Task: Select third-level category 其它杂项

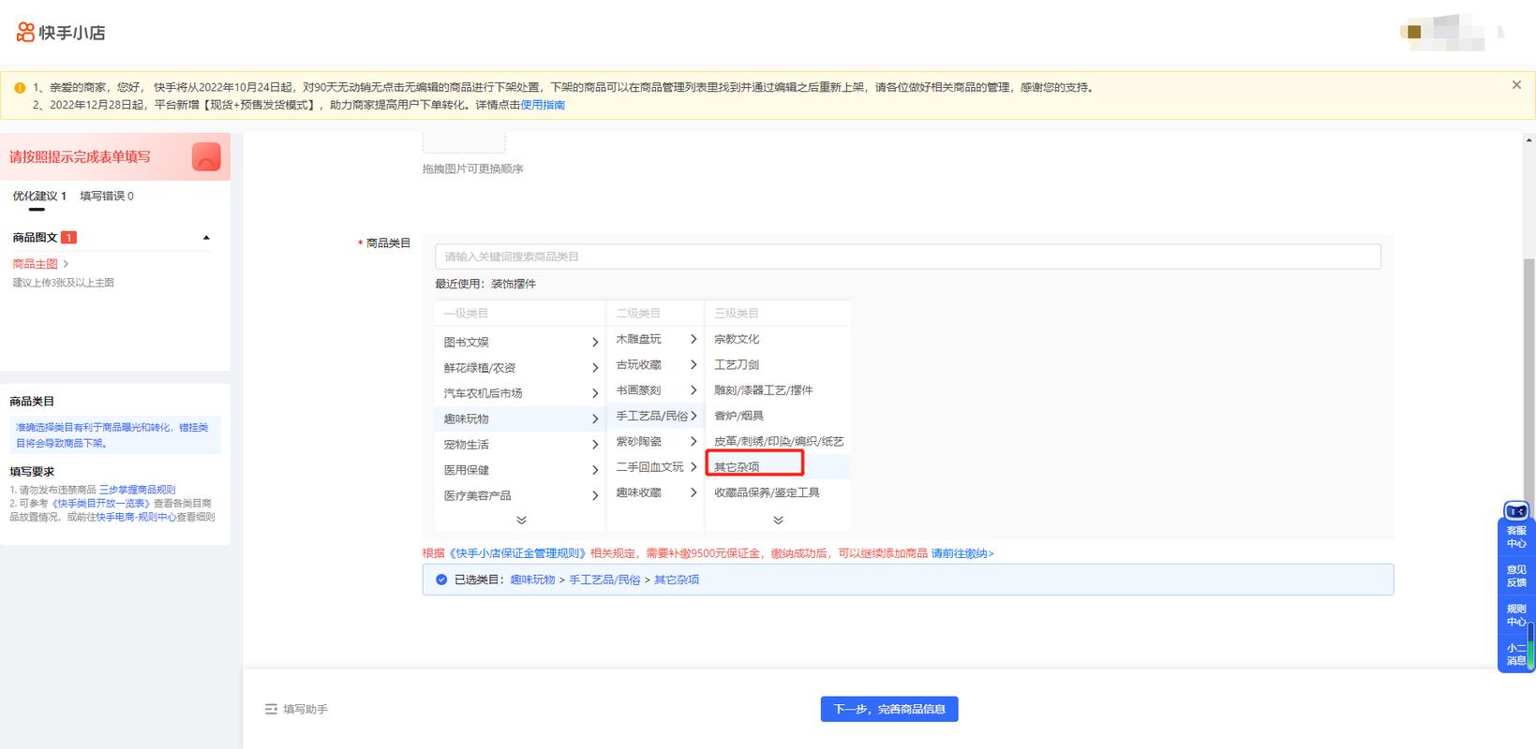Action: (737, 466)
